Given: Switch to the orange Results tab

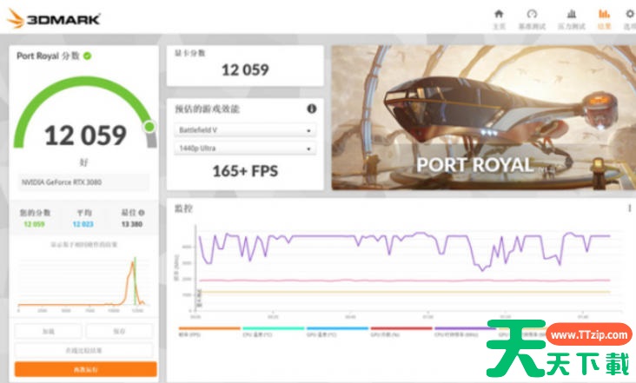Looking at the screenshot, I should coord(604,19).
